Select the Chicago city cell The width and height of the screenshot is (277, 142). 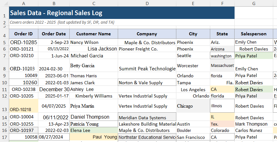point(193,106)
